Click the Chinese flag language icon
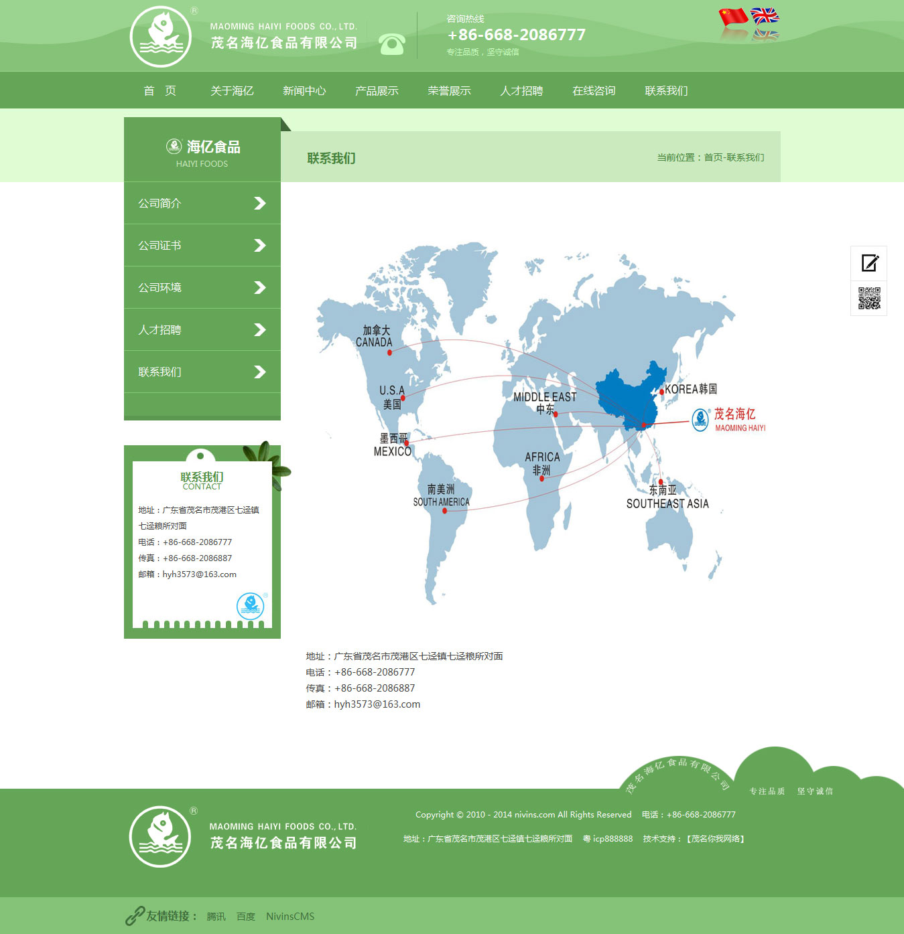 733,16
